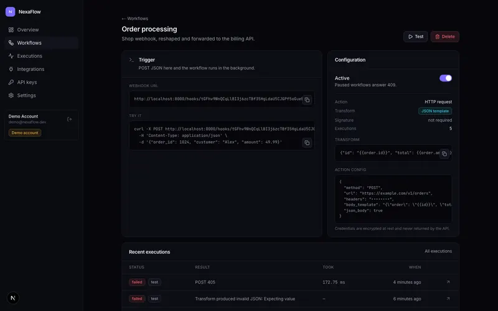Copy the transform template

pos(444,154)
